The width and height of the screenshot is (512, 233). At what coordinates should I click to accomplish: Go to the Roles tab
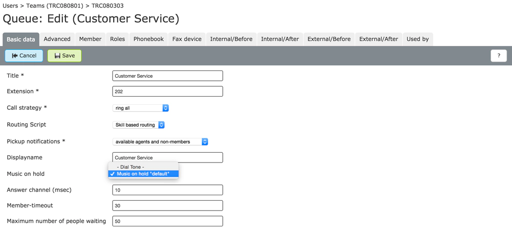point(117,39)
